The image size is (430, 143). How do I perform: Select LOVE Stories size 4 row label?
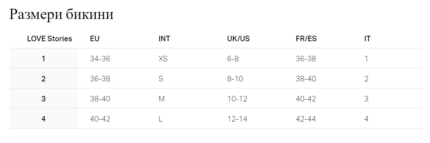tap(43, 119)
